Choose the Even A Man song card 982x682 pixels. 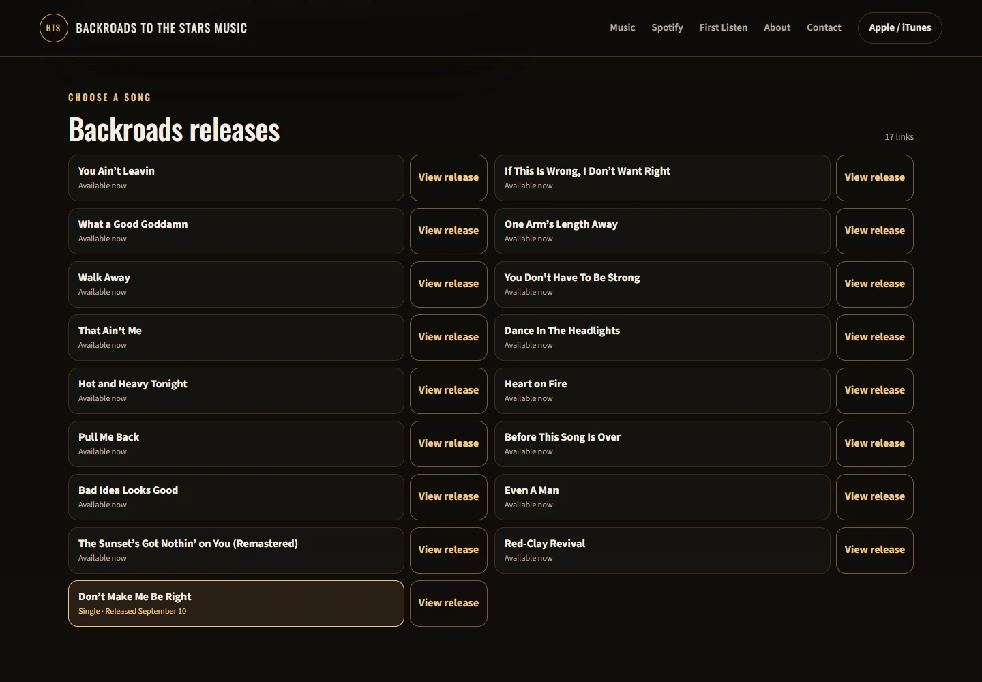click(x=662, y=497)
